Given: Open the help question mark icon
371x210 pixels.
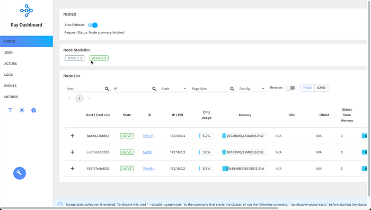Looking at the screenshot, I should (33, 110).
